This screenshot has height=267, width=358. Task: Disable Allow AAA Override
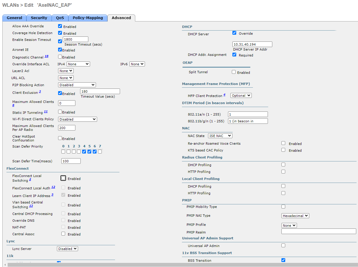[x=60, y=26]
